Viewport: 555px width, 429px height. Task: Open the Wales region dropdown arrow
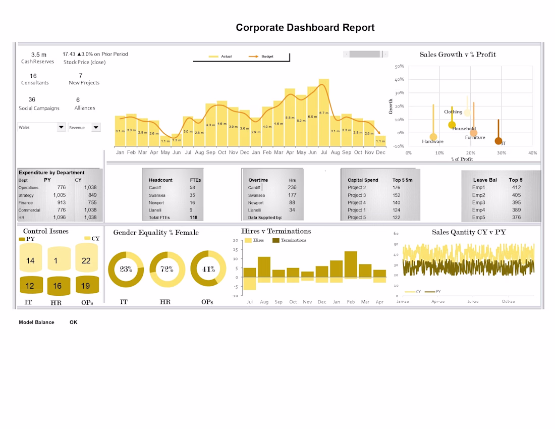[x=61, y=127]
